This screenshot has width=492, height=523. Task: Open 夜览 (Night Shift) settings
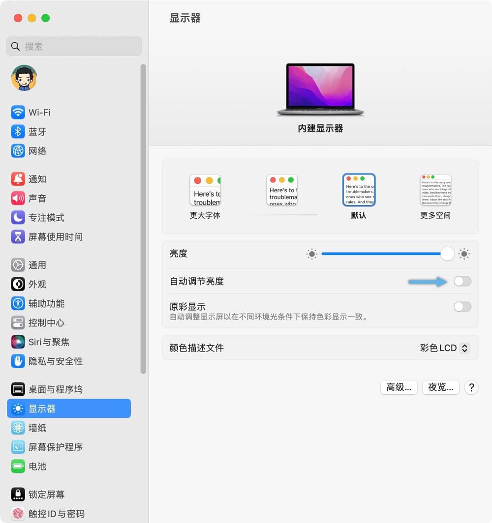[x=440, y=387]
